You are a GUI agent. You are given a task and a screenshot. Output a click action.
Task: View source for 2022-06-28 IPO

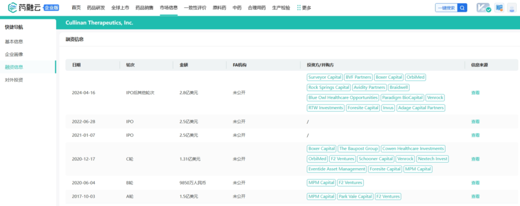pyautogui.click(x=475, y=121)
